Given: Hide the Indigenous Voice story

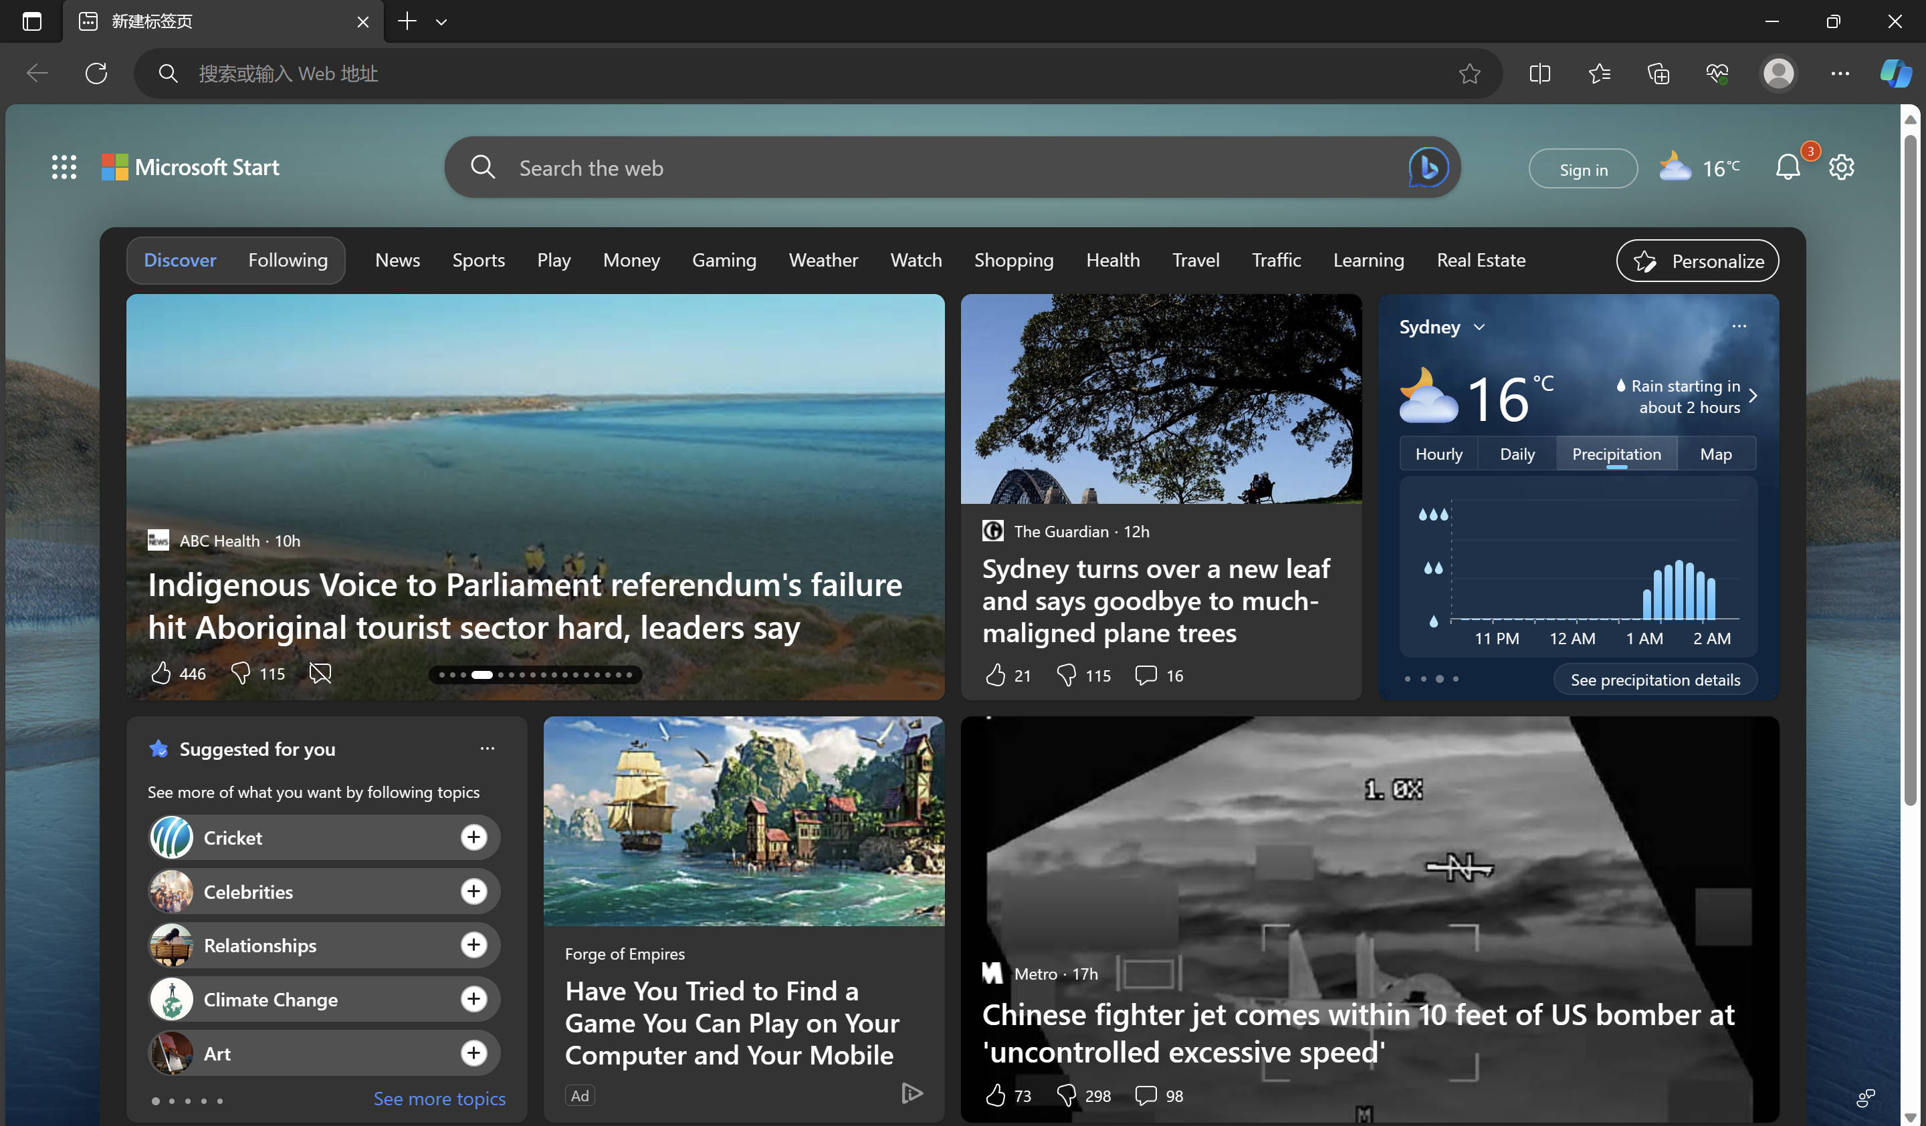Looking at the screenshot, I should pyautogui.click(x=320, y=673).
